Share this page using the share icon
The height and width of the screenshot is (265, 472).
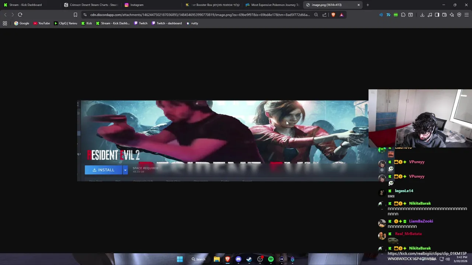pyautogui.click(x=324, y=15)
